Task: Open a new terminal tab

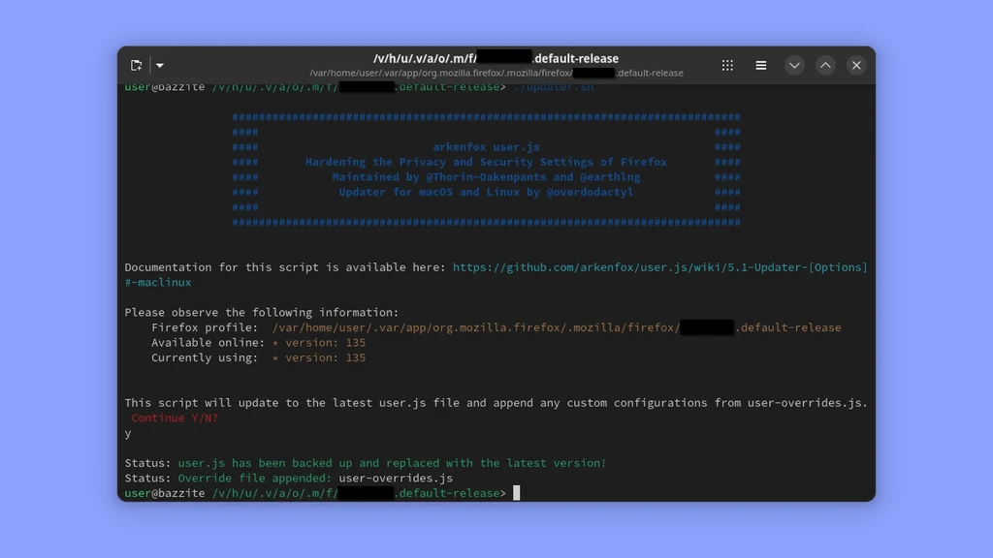Action: pyautogui.click(x=136, y=65)
